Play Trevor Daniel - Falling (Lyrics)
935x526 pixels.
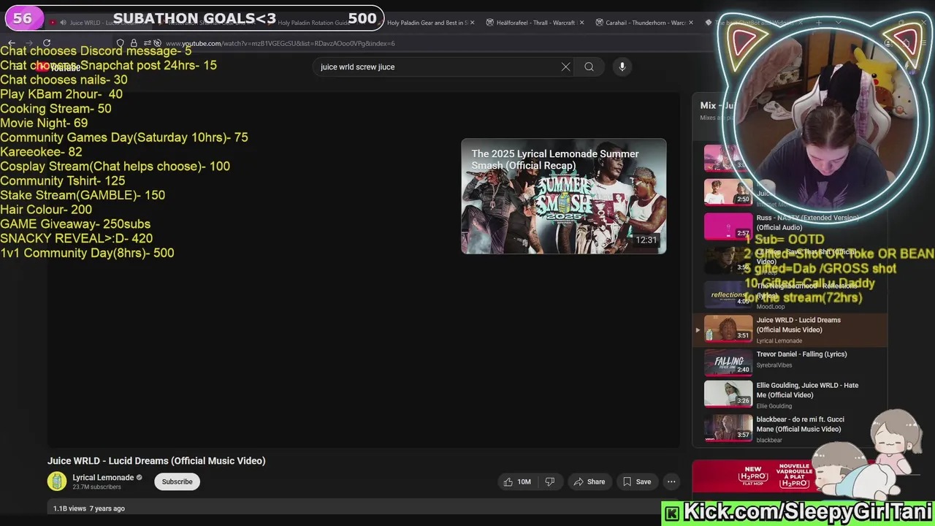pos(790,363)
